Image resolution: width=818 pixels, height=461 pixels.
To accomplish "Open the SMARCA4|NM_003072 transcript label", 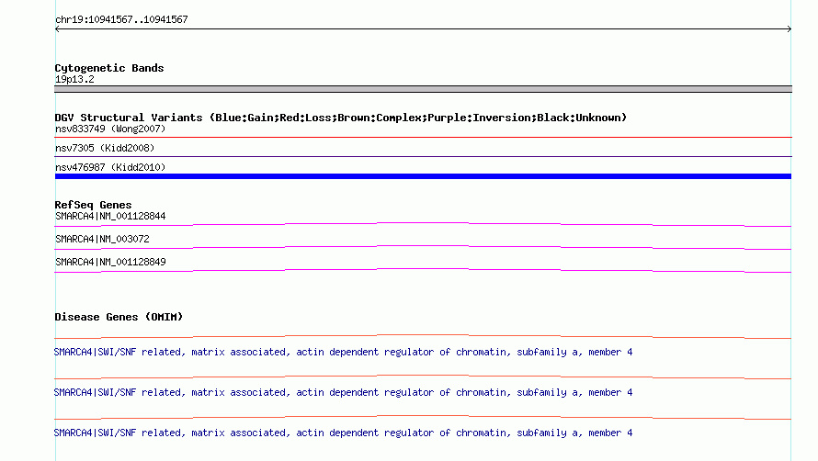I will 102,239.
